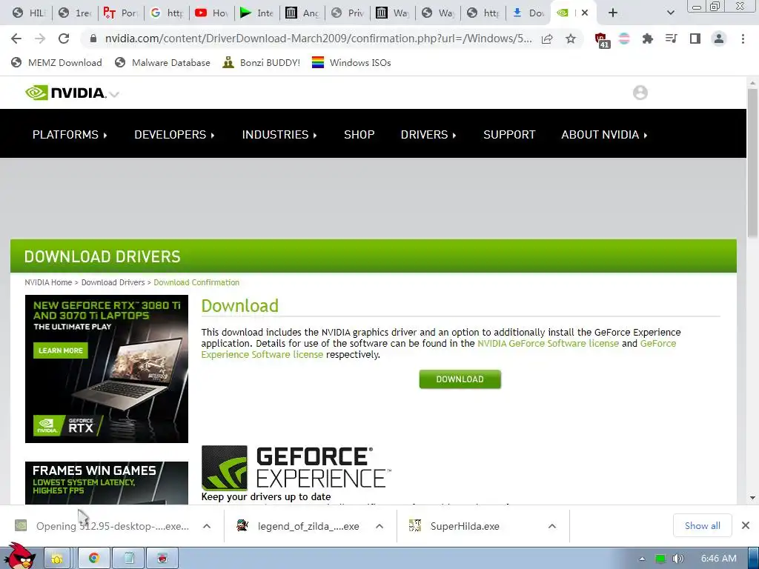Open the Malware Database bookmark
The width and height of the screenshot is (759, 569).
click(x=162, y=62)
